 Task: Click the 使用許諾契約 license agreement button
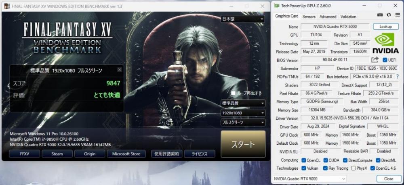[x=166, y=154]
